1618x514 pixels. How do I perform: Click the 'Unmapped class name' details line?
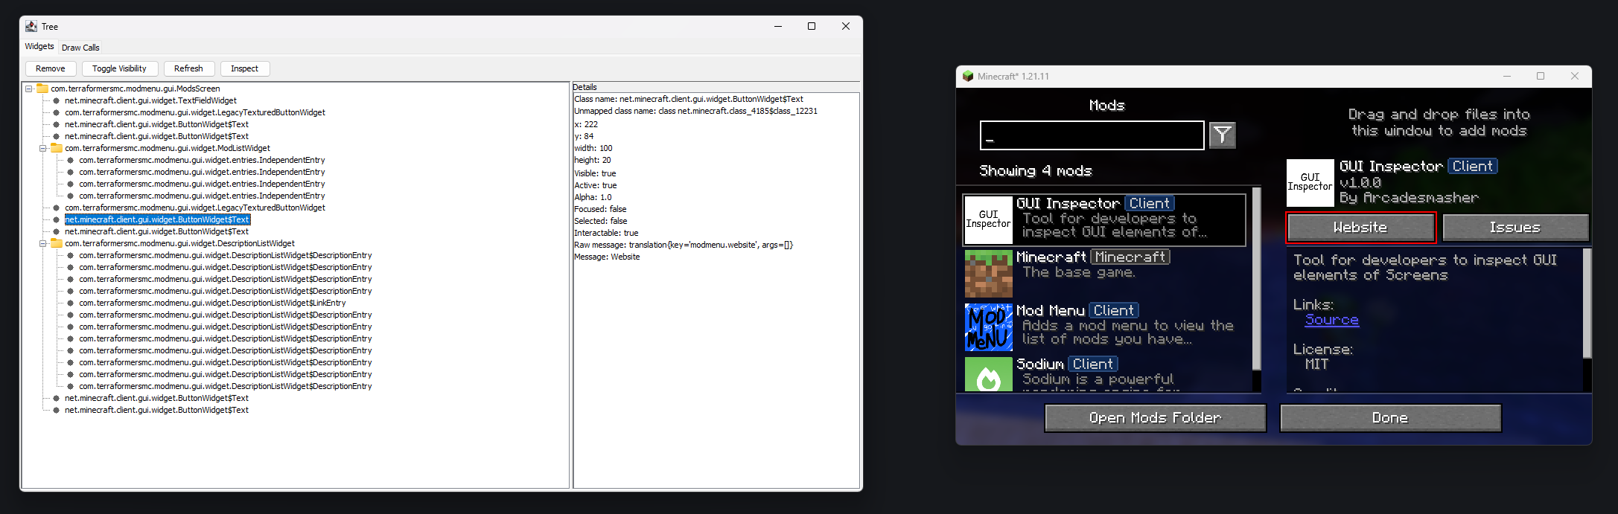click(x=695, y=111)
